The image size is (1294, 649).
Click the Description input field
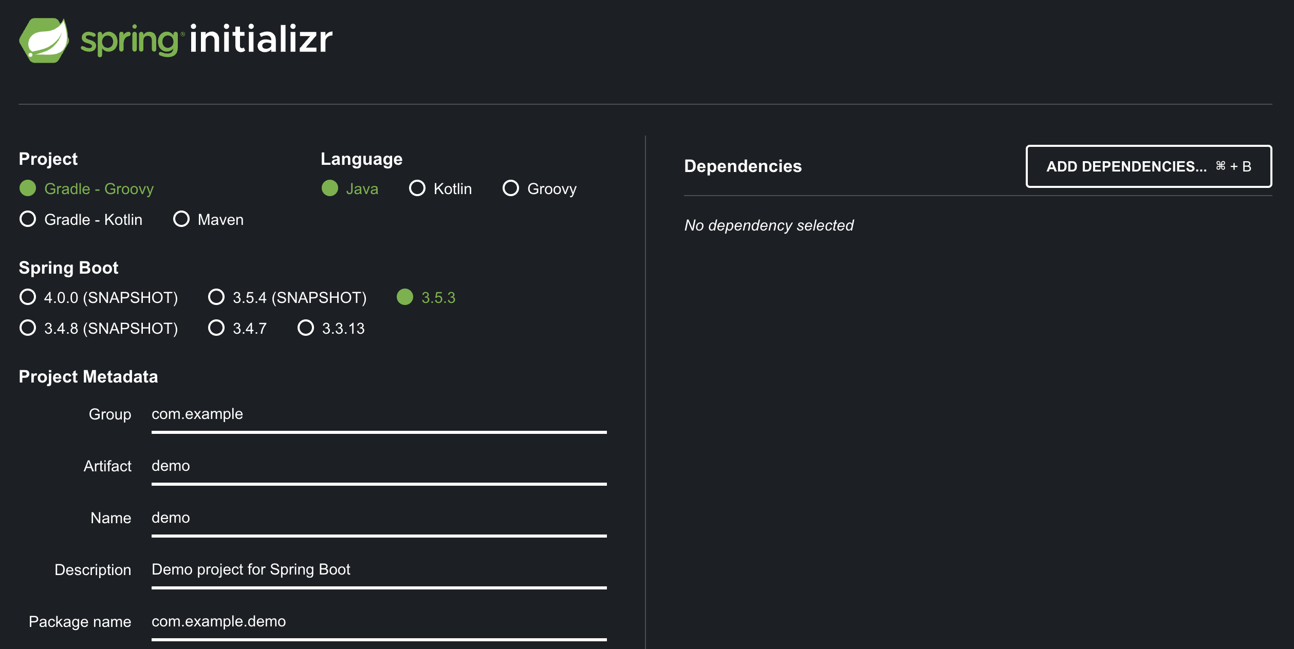click(x=378, y=570)
